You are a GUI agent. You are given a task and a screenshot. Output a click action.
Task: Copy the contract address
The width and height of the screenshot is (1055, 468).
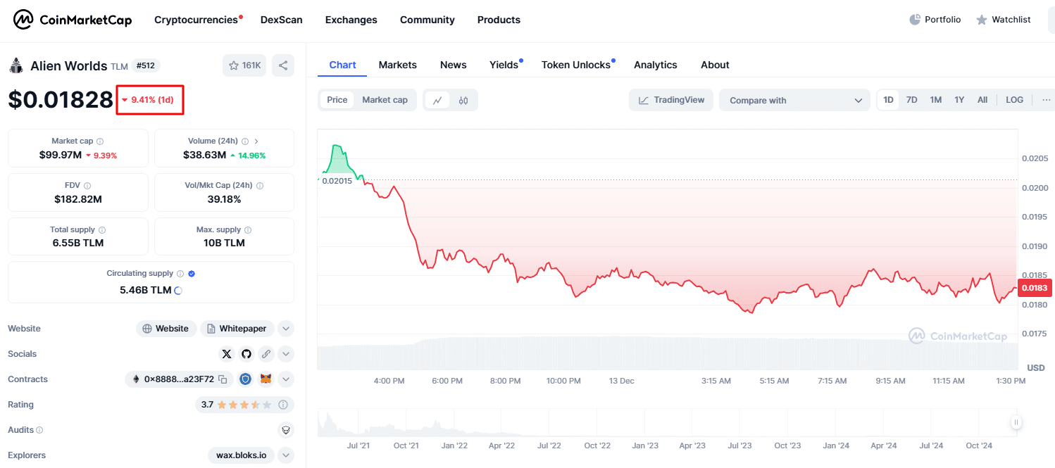(223, 379)
